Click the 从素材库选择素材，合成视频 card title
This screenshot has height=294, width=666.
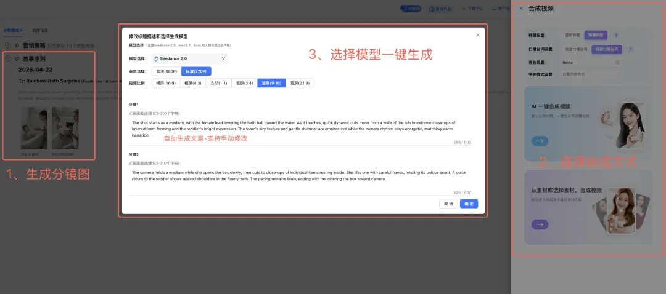(x=566, y=190)
